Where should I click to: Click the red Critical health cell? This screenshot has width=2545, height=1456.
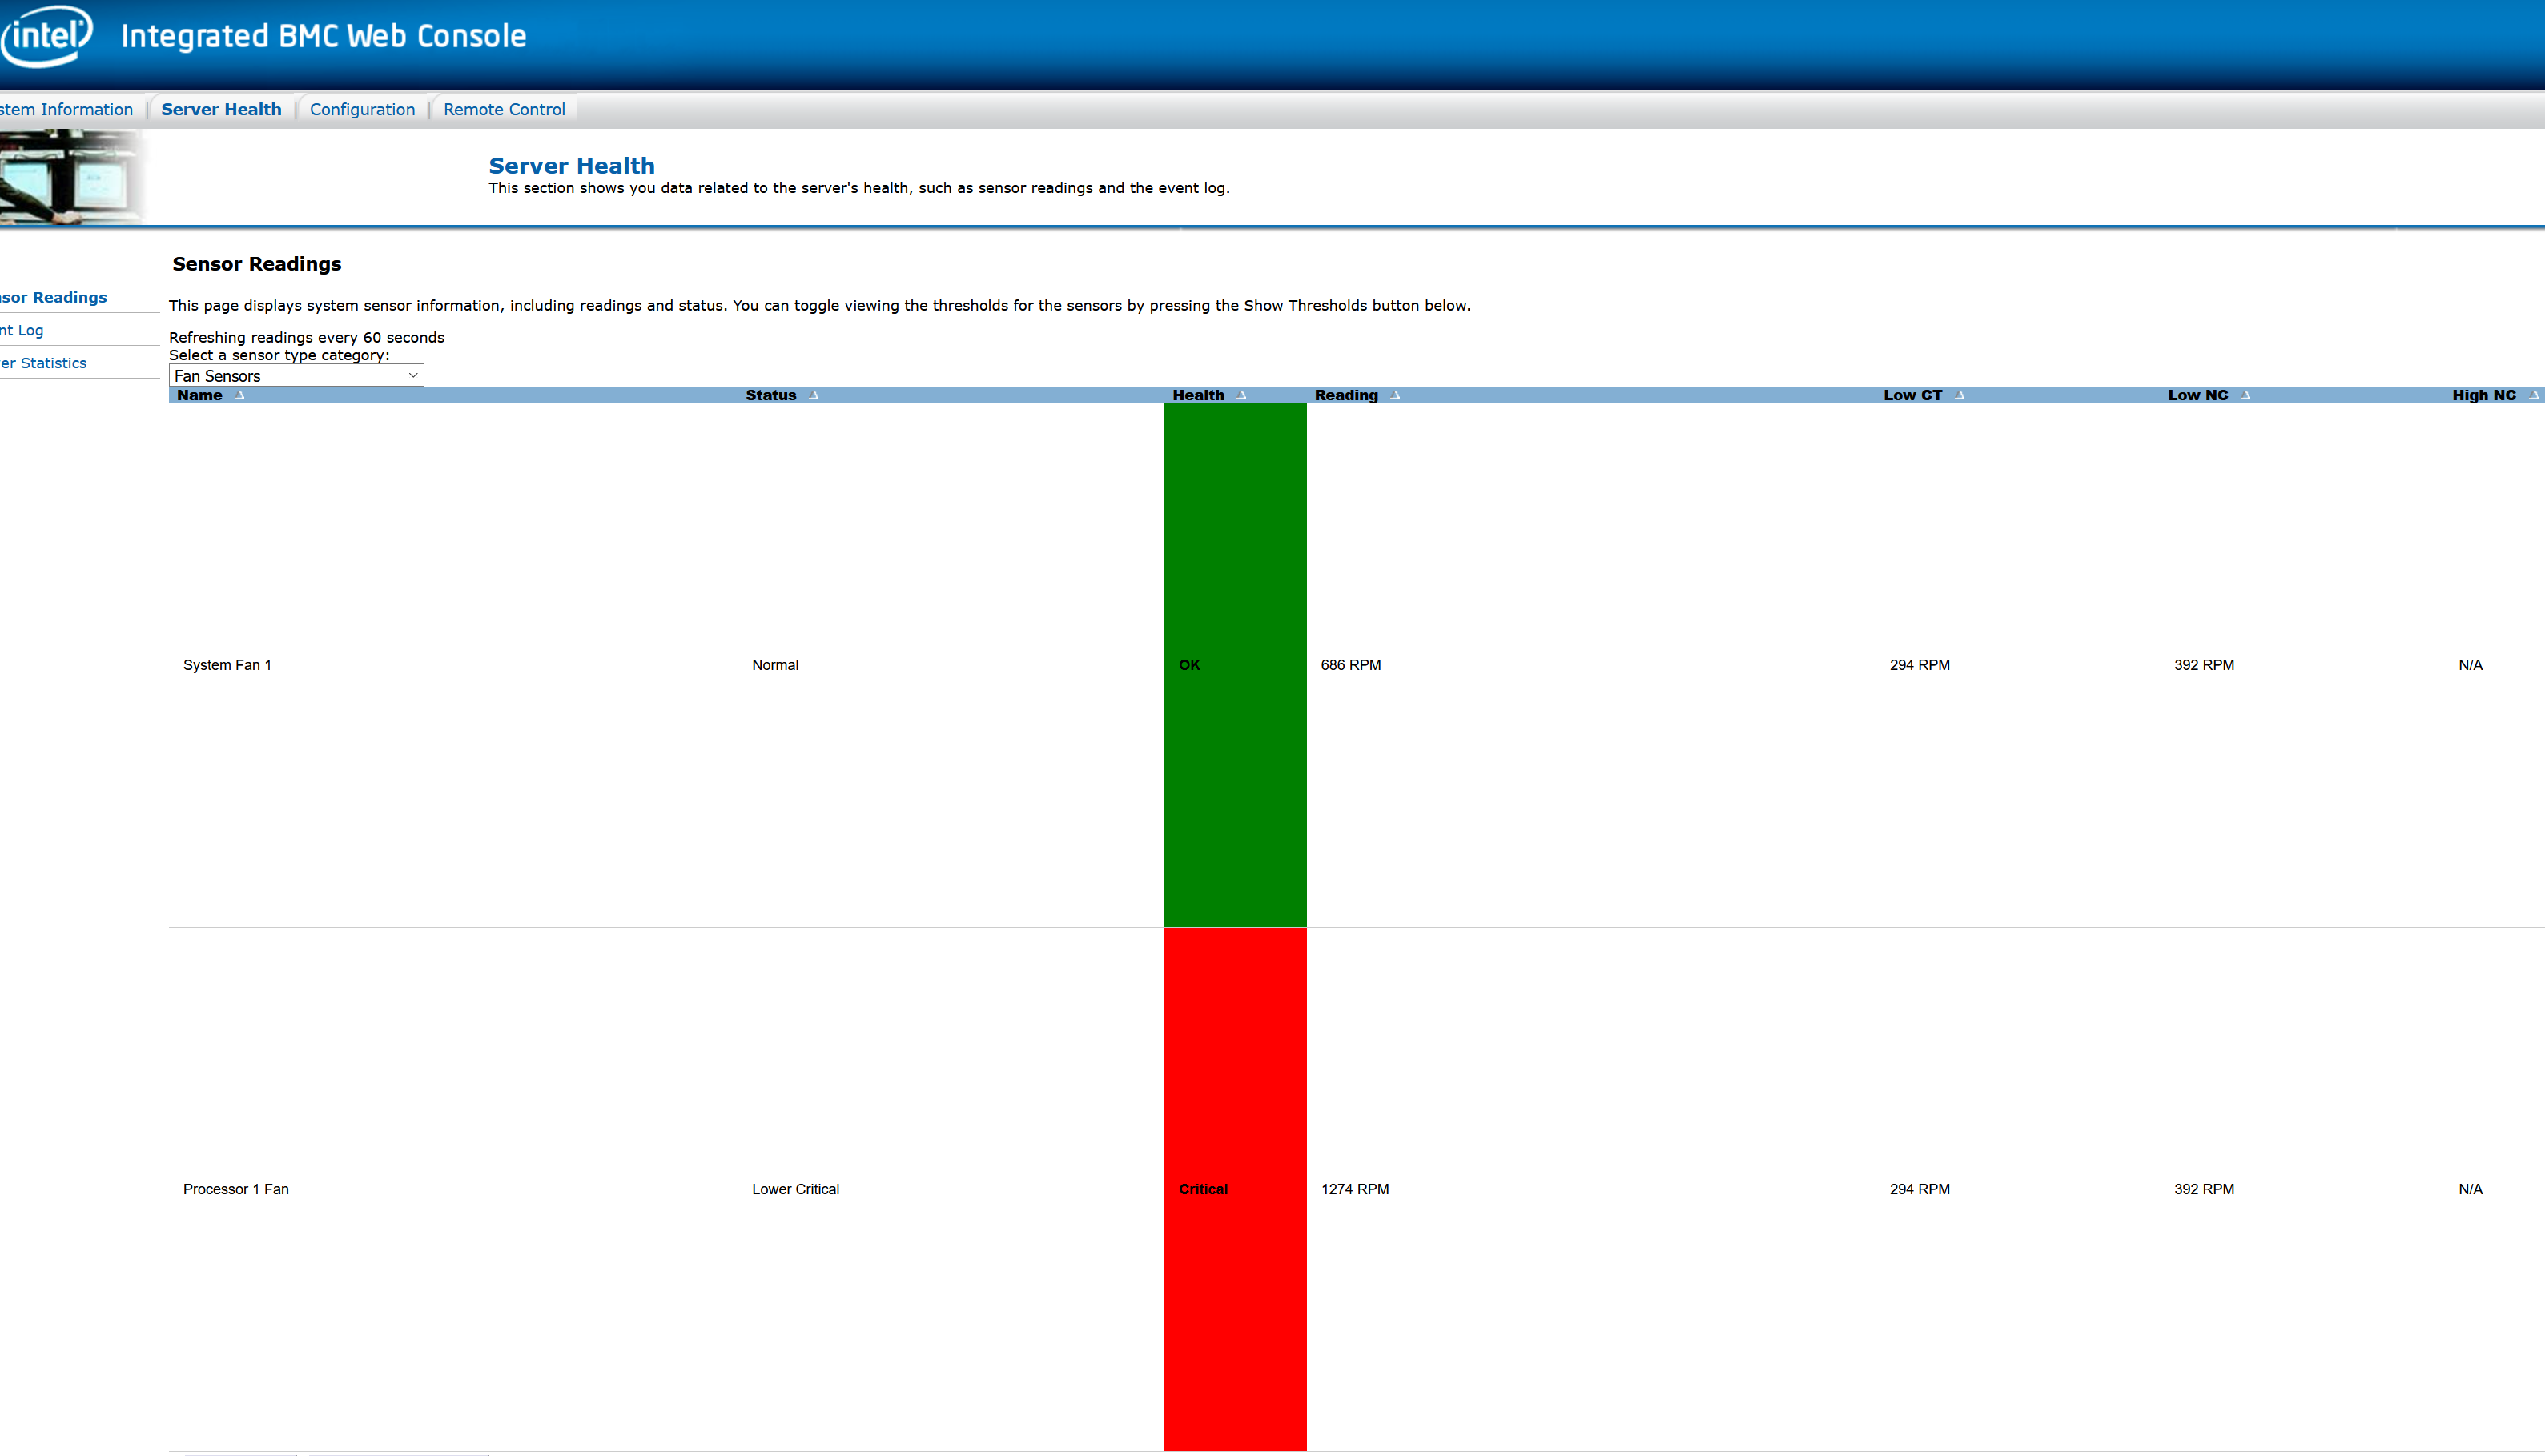point(1235,1189)
